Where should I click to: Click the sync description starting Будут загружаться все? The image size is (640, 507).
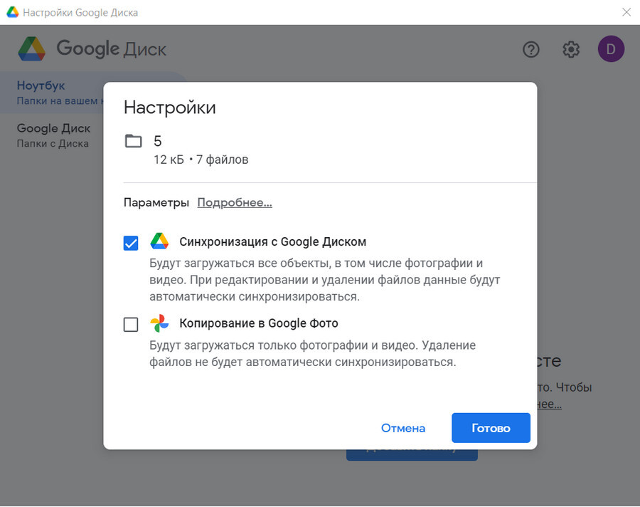pos(324,280)
